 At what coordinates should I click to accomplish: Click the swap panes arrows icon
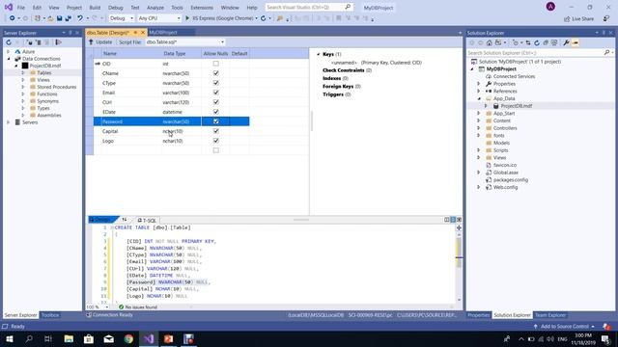point(125,220)
